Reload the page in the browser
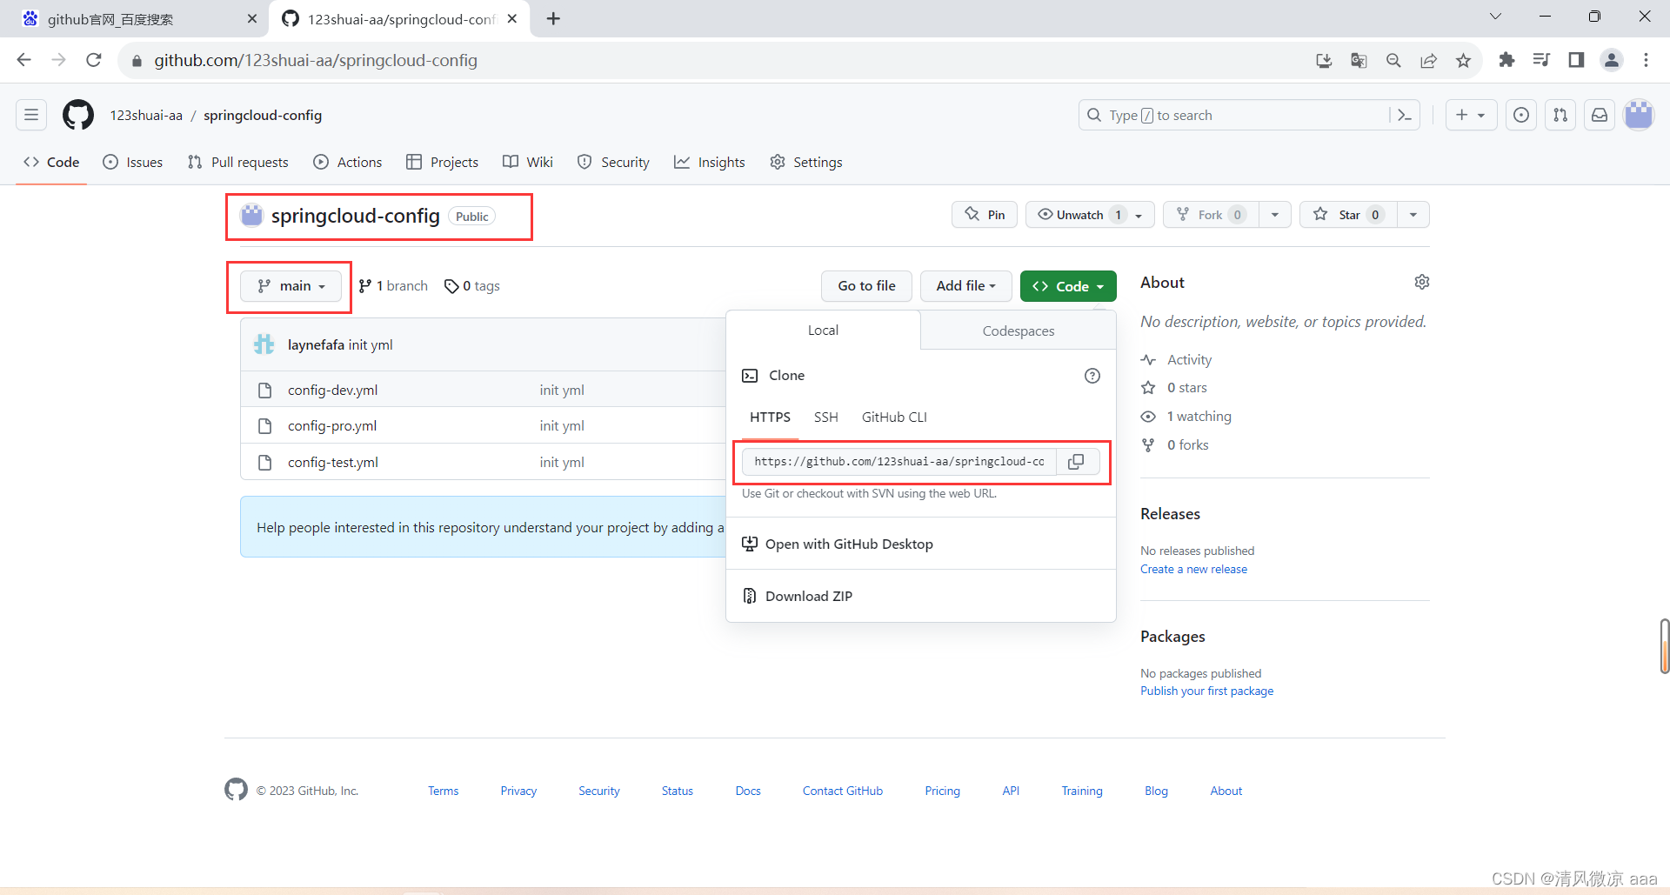The image size is (1670, 895). pyautogui.click(x=94, y=60)
